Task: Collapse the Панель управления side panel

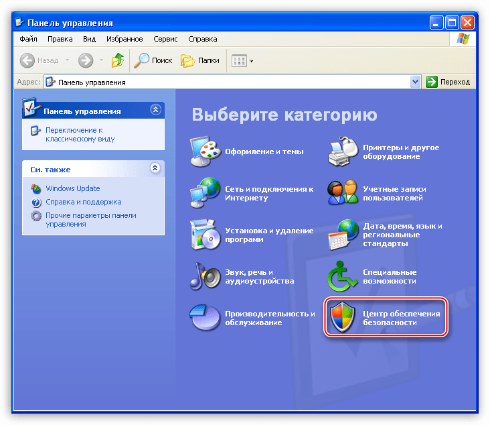Action: [155, 109]
